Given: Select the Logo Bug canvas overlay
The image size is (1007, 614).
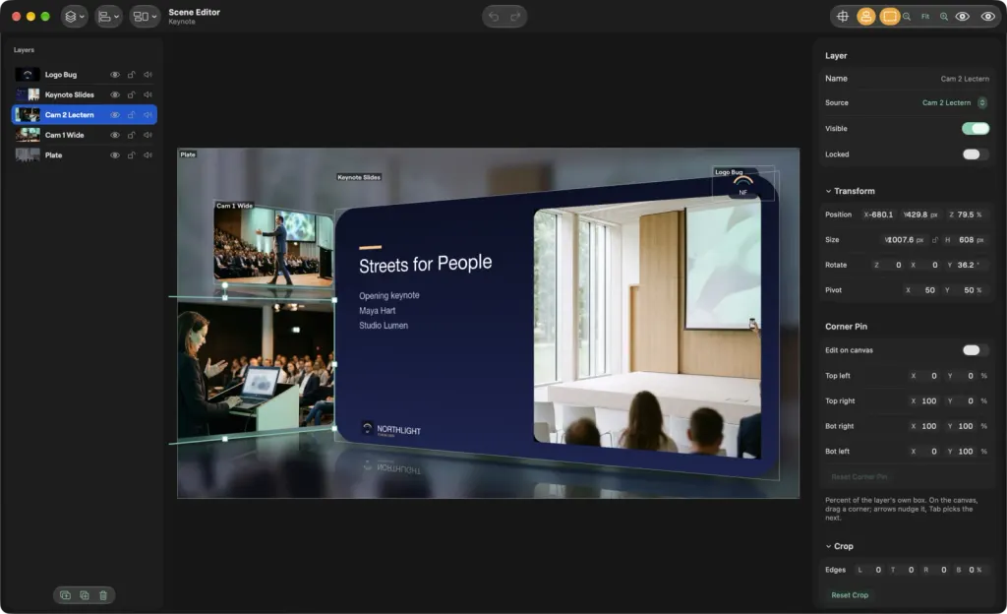Looking at the screenshot, I should (x=743, y=183).
